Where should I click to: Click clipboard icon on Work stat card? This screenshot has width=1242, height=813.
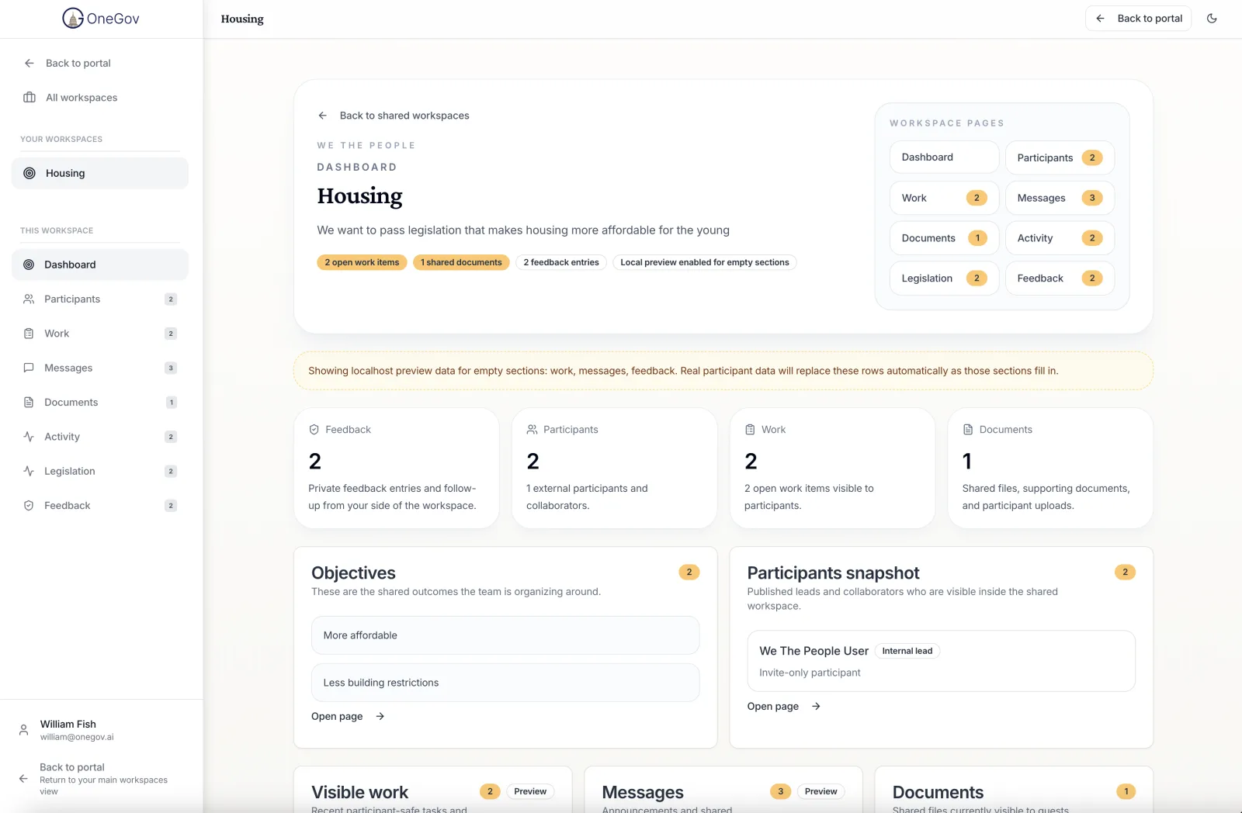click(x=750, y=429)
